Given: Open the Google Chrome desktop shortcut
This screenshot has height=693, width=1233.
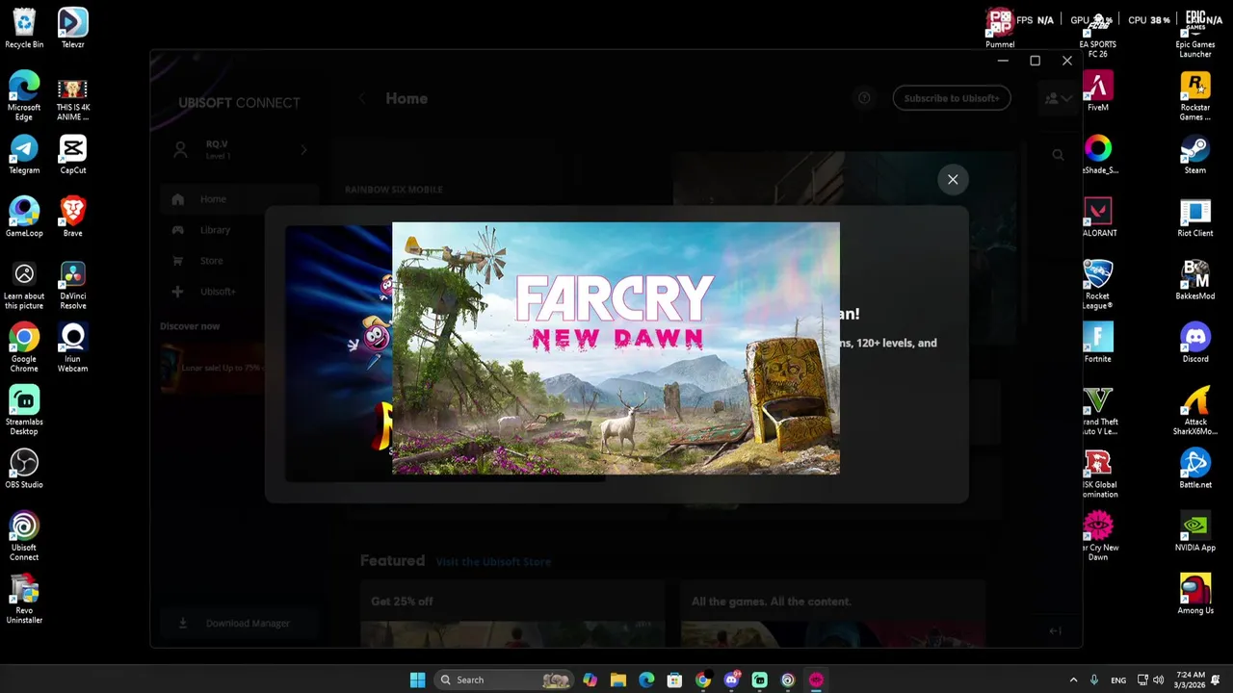Looking at the screenshot, I should (x=24, y=347).
